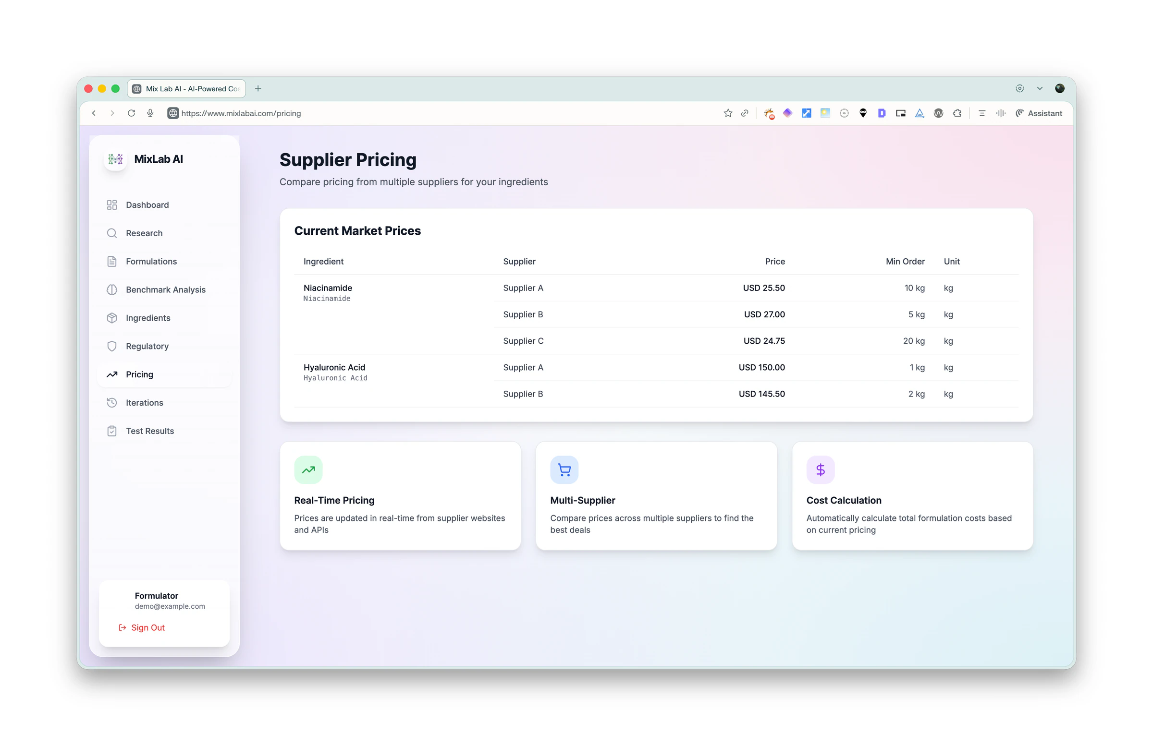Select the USD 24.75 price cell
Viewport: 1153px width, 746px height.
tap(764, 341)
